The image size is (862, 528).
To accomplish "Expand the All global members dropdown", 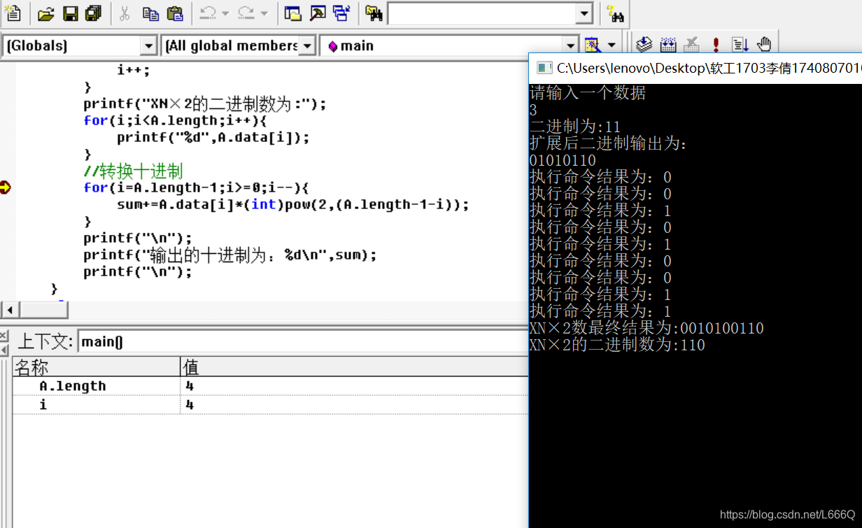I will click(307, 46).
